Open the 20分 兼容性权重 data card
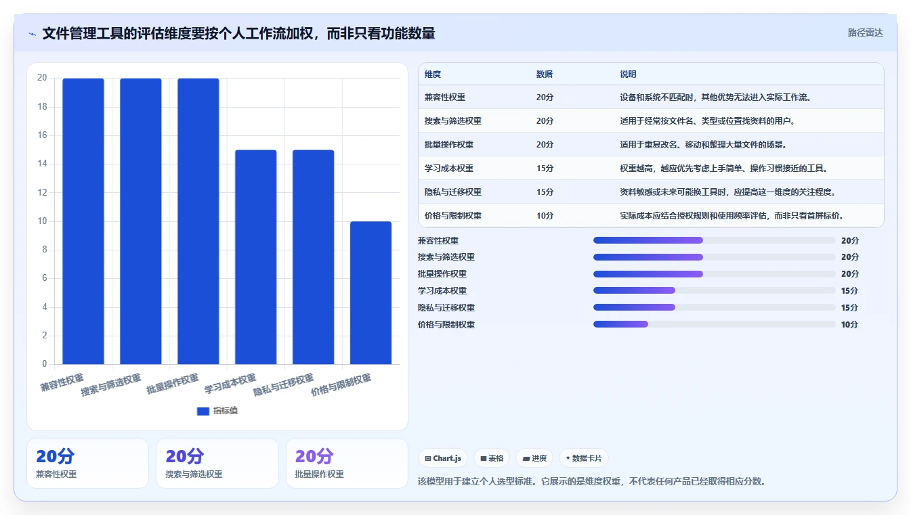The height and width of the screenshot is (515, 911). (x=87, y=463)
